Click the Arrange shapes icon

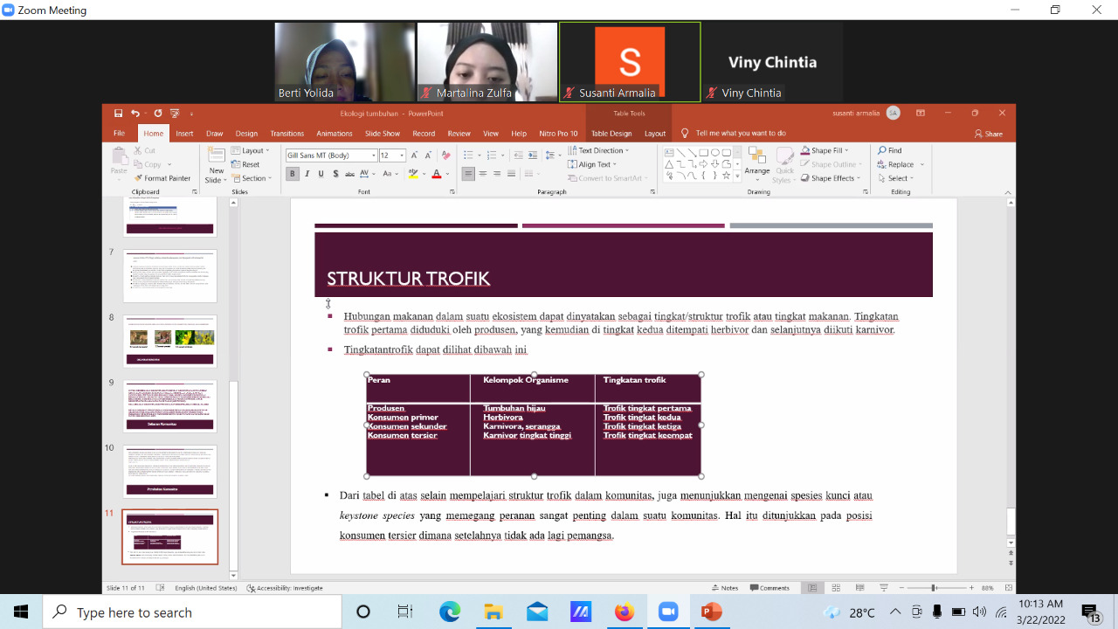(756, 161)
